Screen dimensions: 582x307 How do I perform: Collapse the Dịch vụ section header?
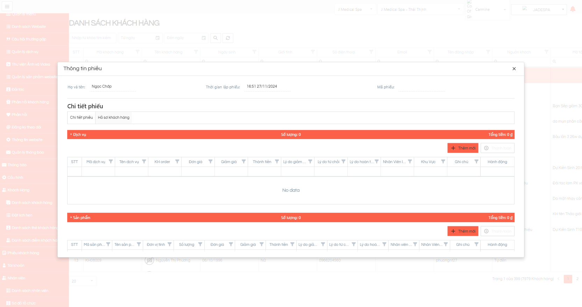click(x=79, y=134)
